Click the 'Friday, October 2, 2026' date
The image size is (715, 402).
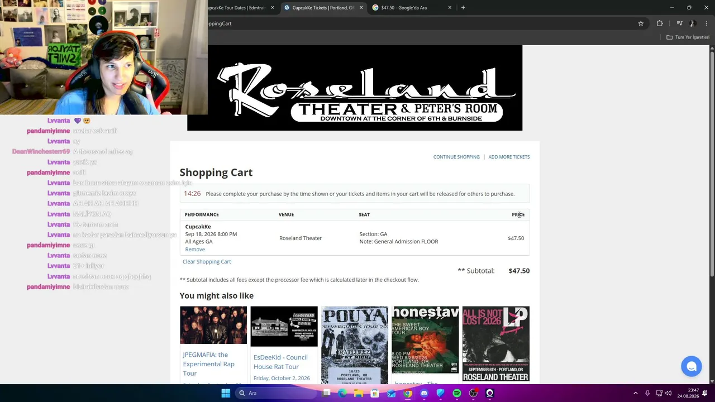[282, 378]
